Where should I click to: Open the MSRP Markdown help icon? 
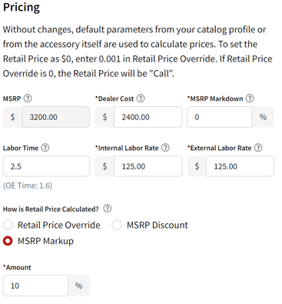[x=250, y=99]
